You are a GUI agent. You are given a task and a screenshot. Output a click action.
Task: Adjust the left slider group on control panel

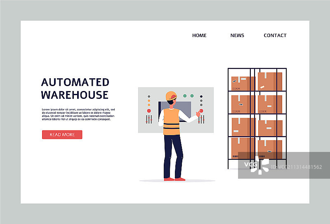[148, 119]
